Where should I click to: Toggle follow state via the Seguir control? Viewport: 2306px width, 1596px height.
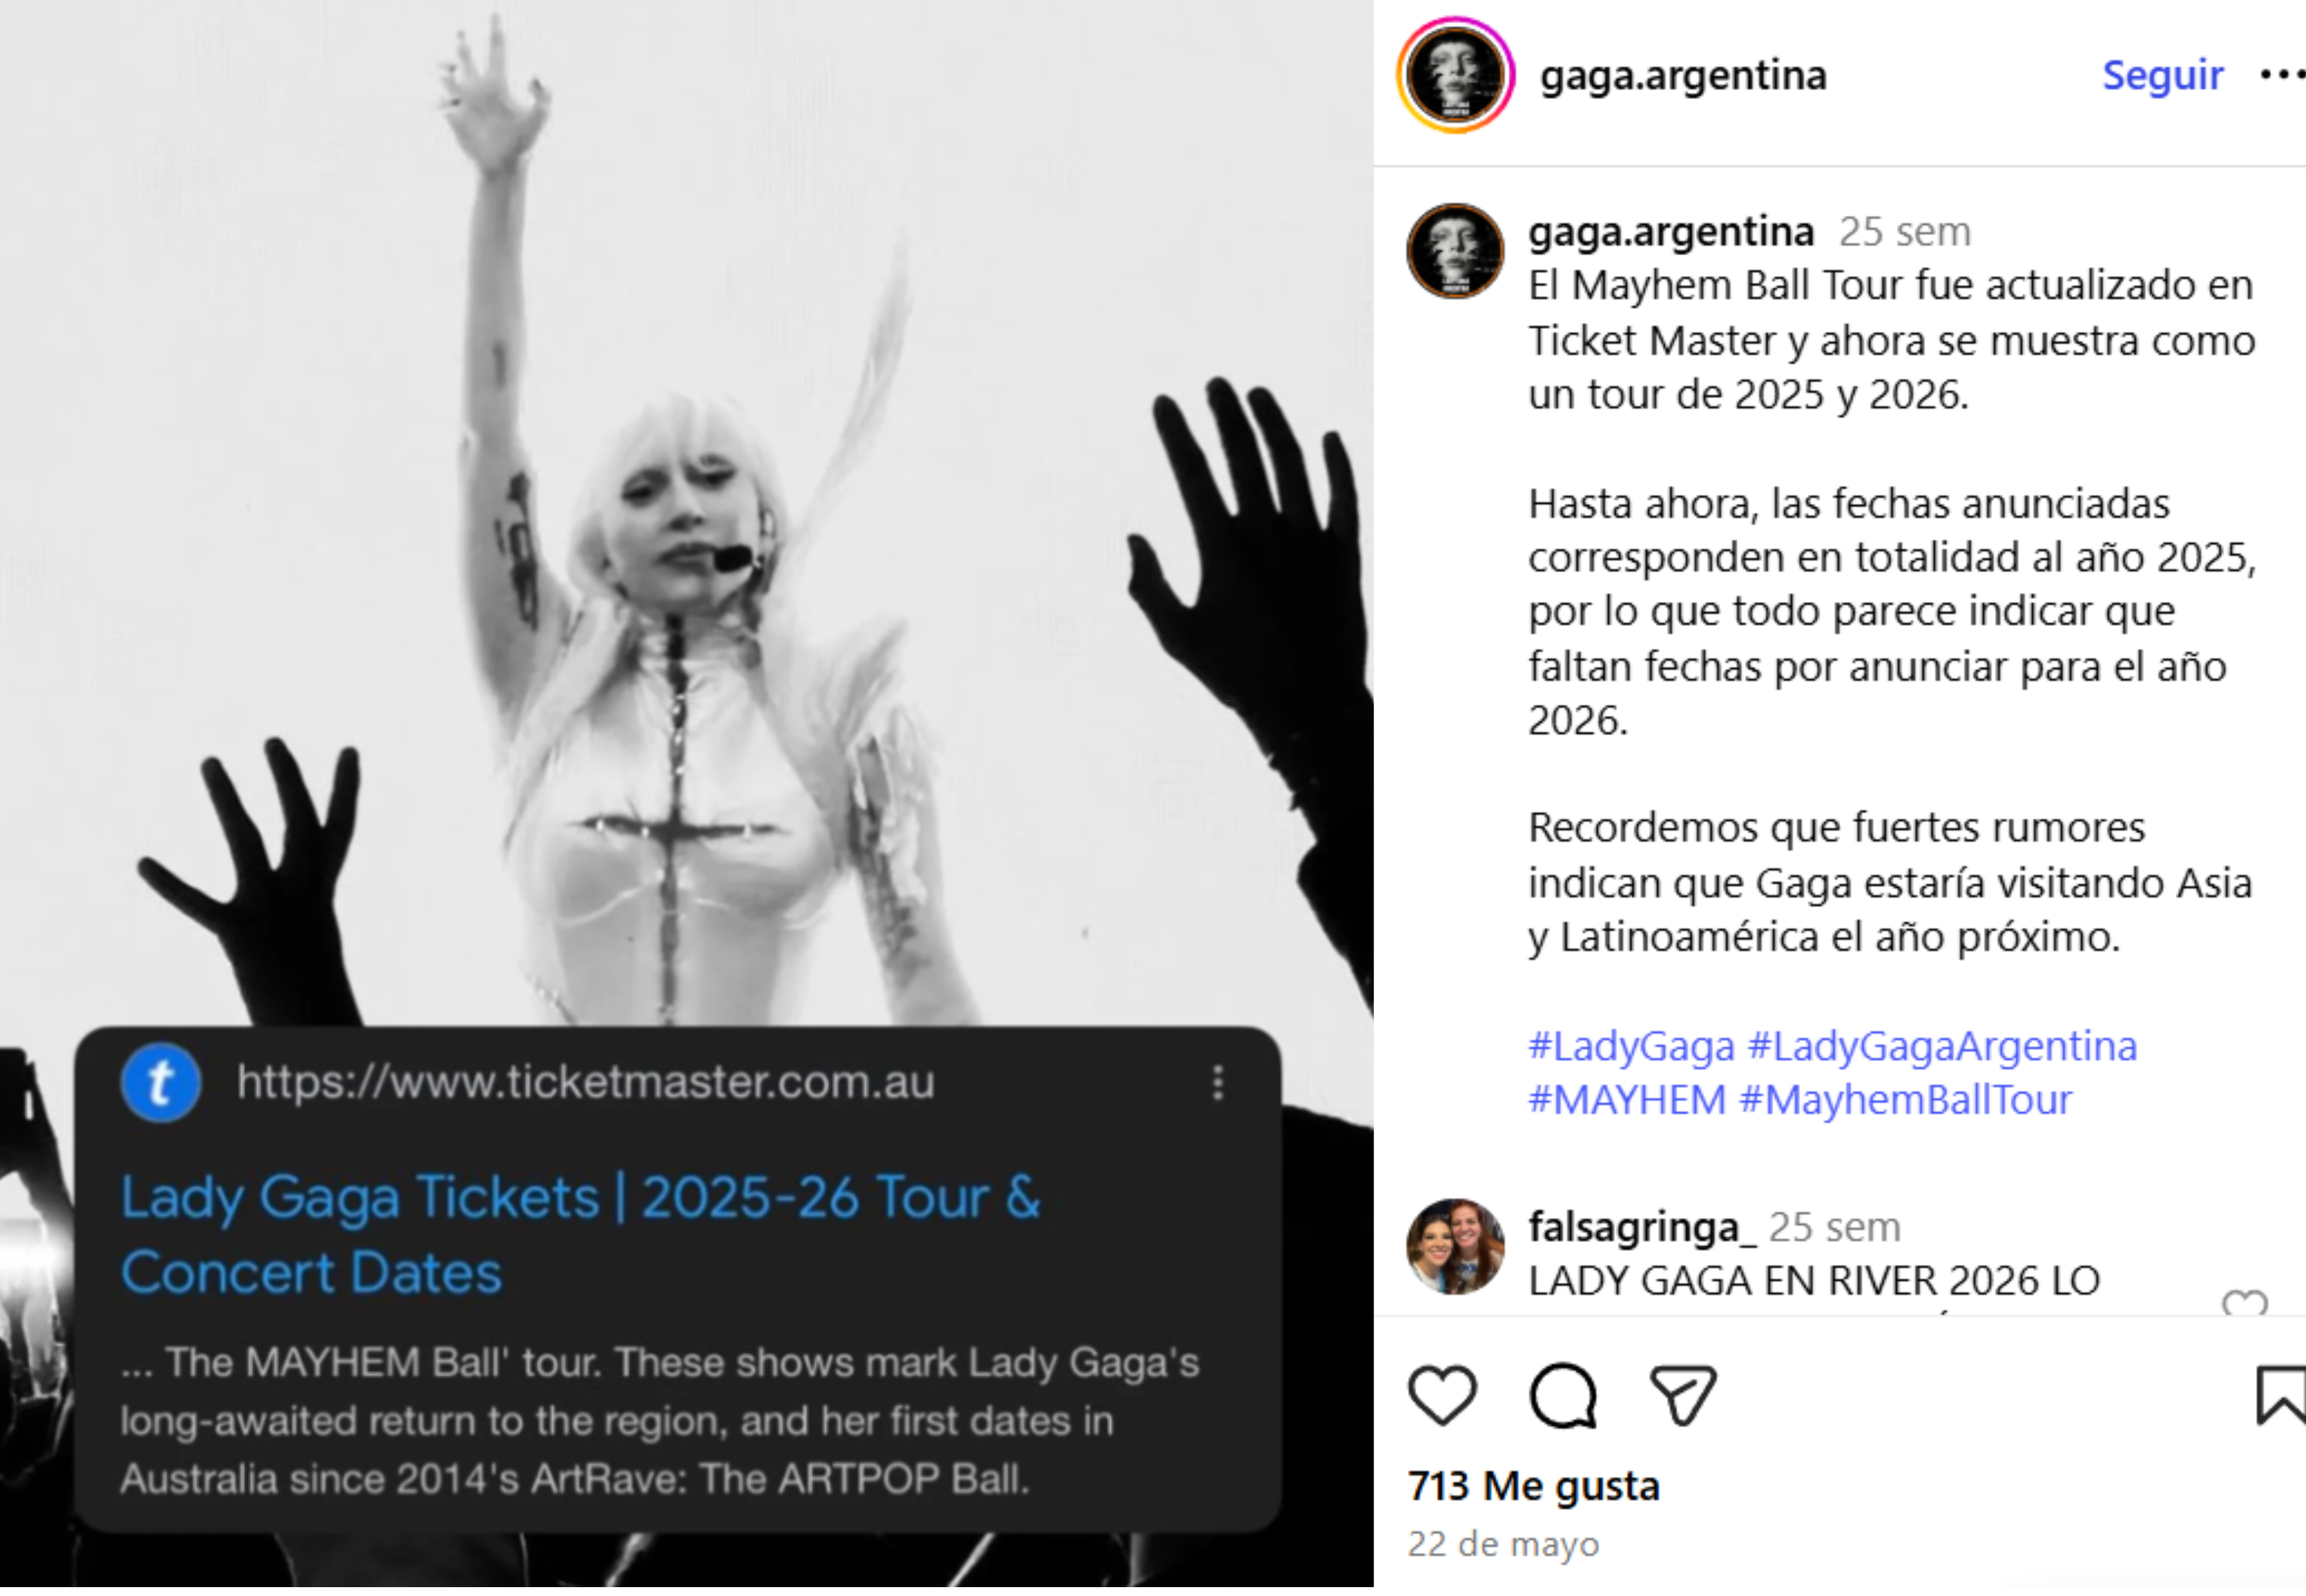pyautogui.click(x=2161, y=74)
